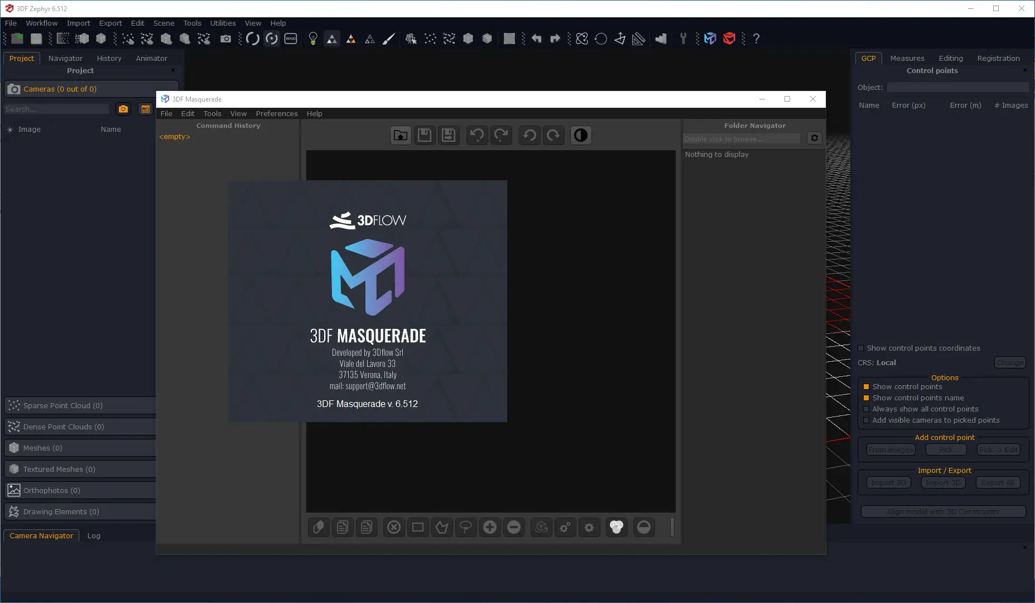Switch to the Registration tab
1035x603 pixels.
998,58
